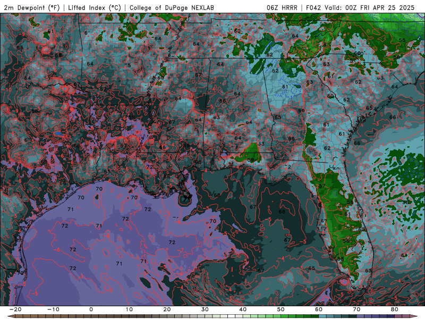
Task: Click the '55' dewpoint value on map
Action: click(x=402, y=40)
